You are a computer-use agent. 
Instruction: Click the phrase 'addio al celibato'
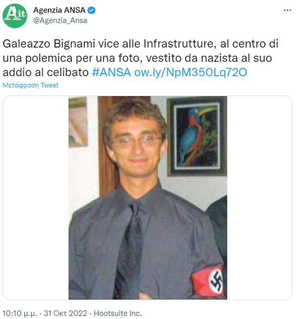coord(46,72)
